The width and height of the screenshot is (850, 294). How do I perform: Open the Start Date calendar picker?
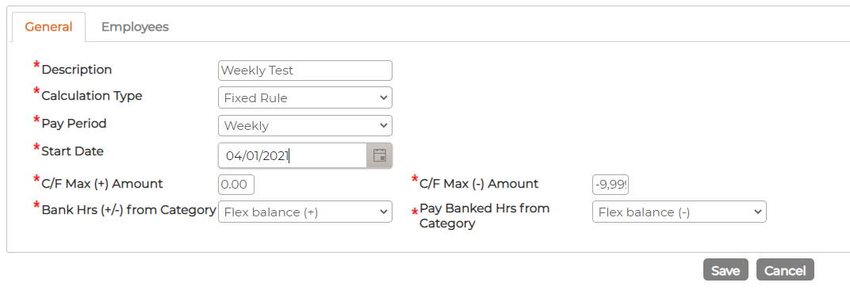380,156
